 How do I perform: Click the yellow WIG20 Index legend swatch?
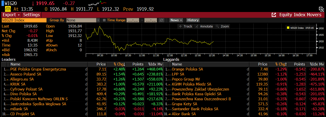(x=288, y=28)
